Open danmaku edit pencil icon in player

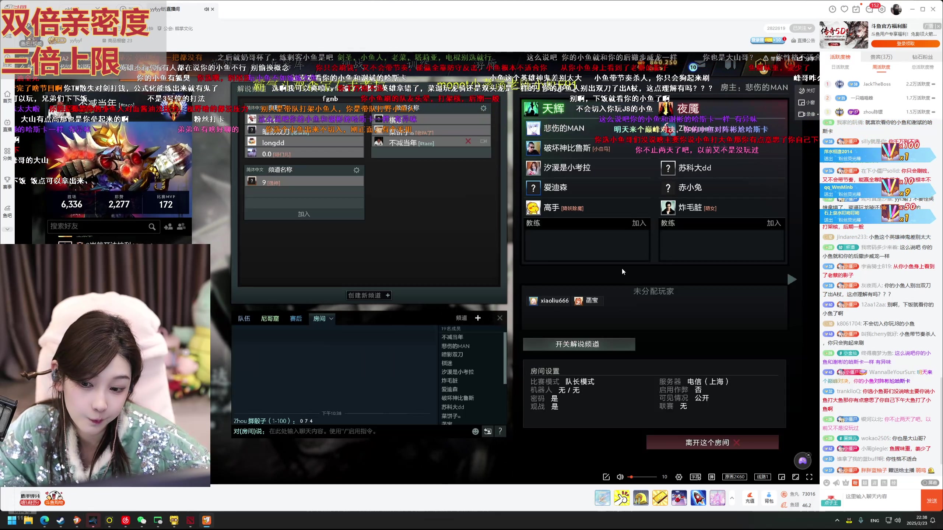click(606, 477)
